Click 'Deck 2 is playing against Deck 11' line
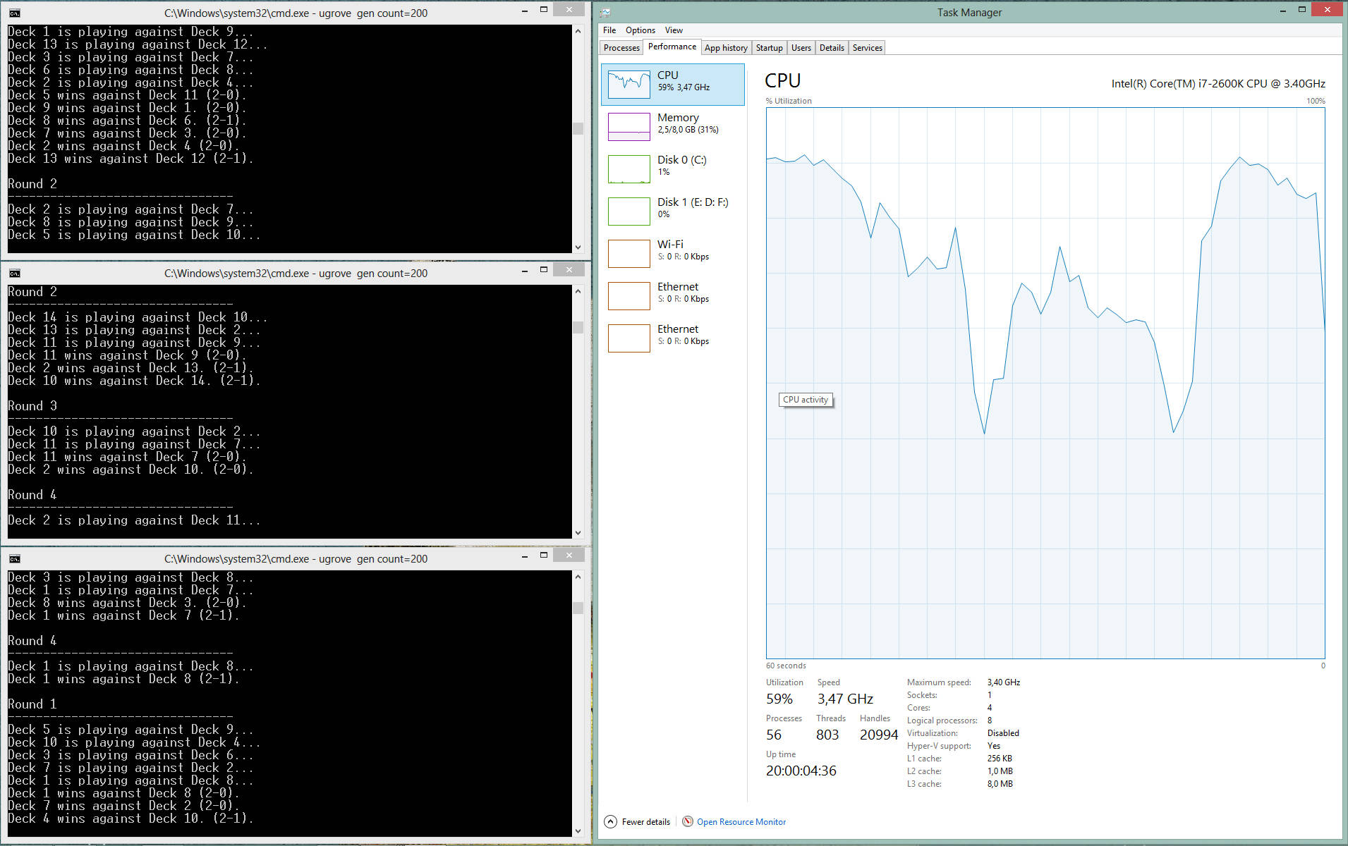The width and height of the screenshot is (1348, 846). [134, 520]
